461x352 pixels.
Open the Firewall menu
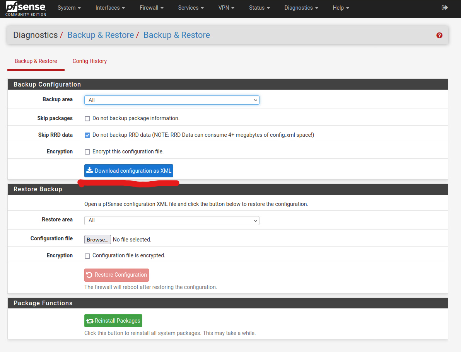pyautogui.click(x=152, y=8)
